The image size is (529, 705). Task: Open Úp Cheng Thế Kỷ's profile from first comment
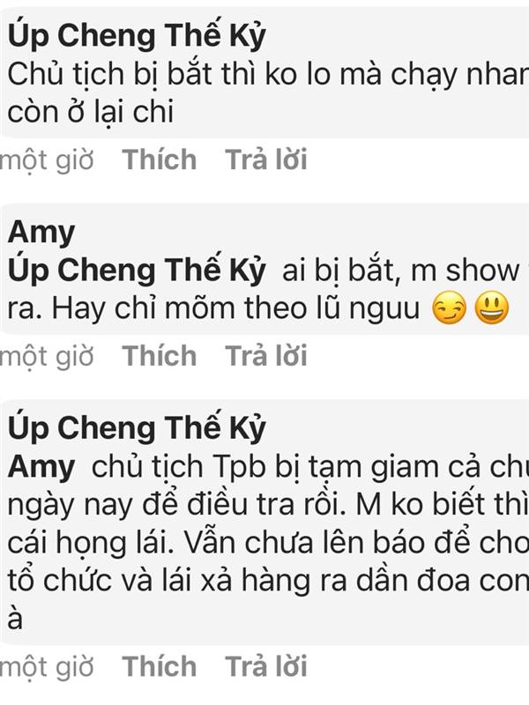pyautogui.click(x=137, y=36)
